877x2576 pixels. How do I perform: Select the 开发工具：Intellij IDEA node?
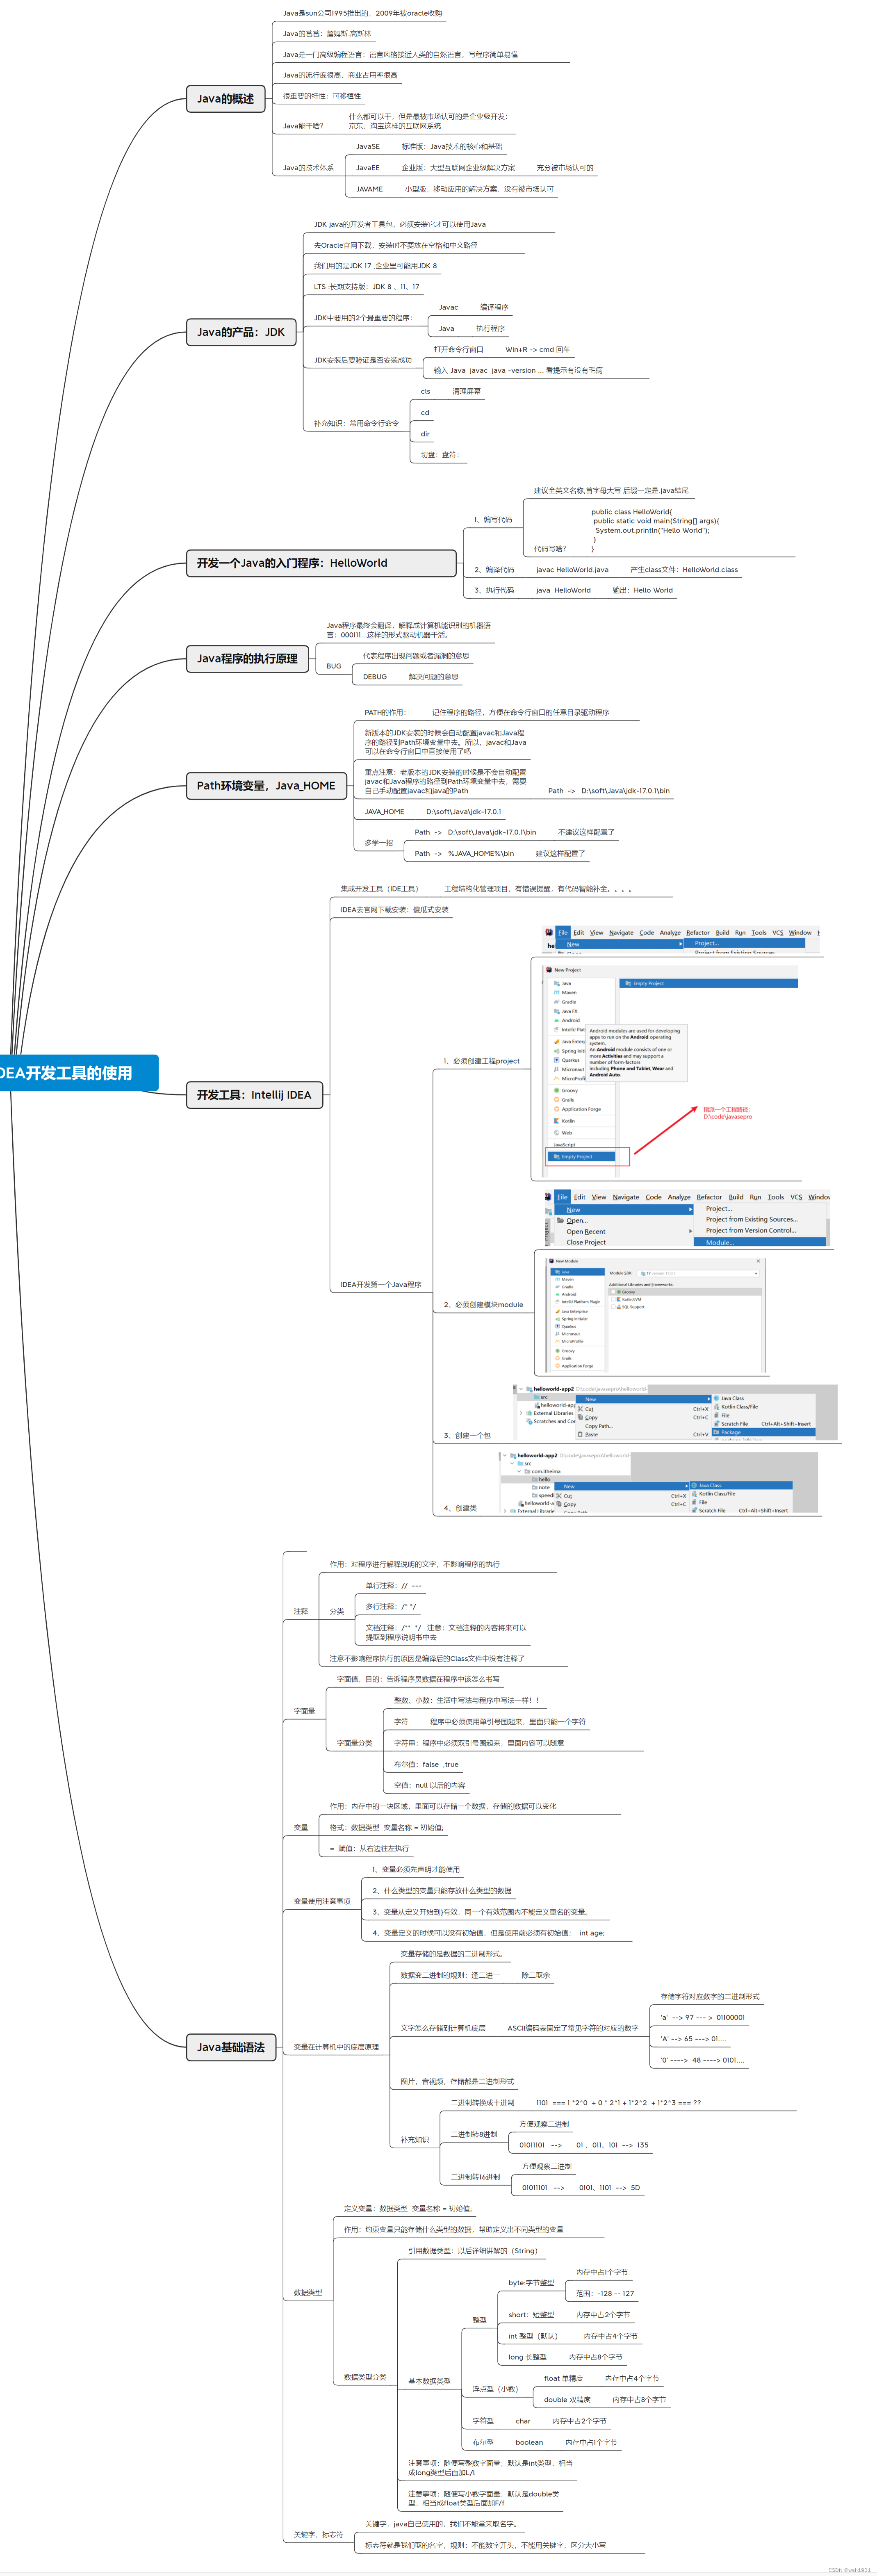point(254,1095)
